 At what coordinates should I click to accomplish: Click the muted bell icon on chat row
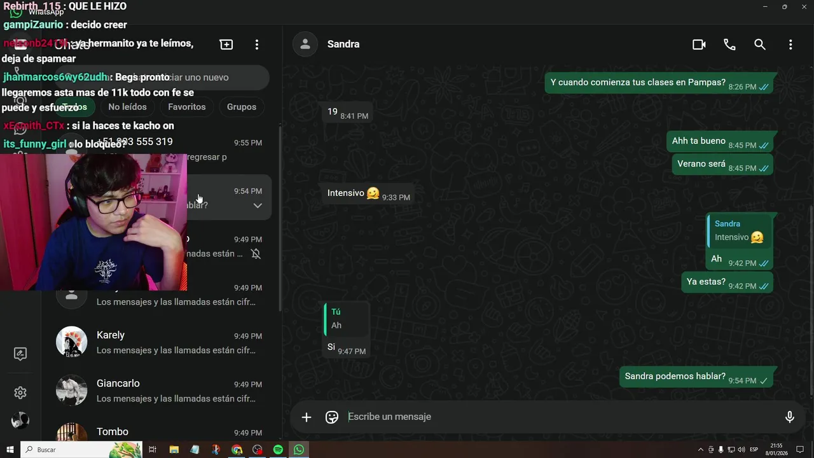256,254
